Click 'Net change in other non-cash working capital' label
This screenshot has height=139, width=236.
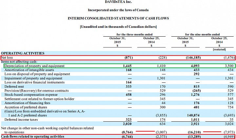point(47,130)
